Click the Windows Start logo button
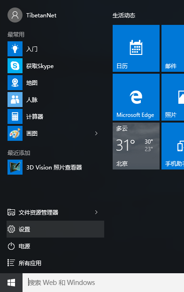Screen dimensions: 184x292 click(x=11, y=283)
